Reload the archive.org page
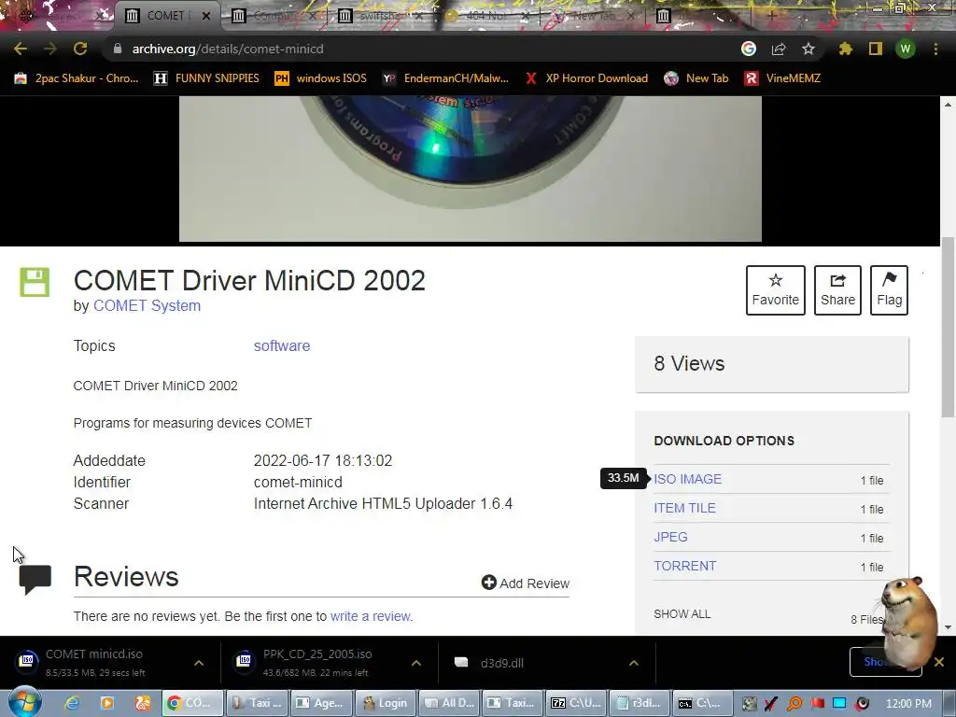956x717 pixels. [x=80, y=49]
